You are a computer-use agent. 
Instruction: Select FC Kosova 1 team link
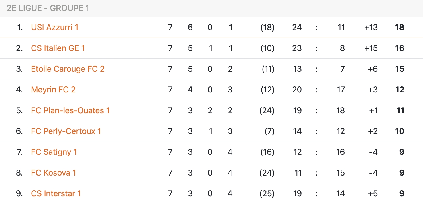coord(54,173)
